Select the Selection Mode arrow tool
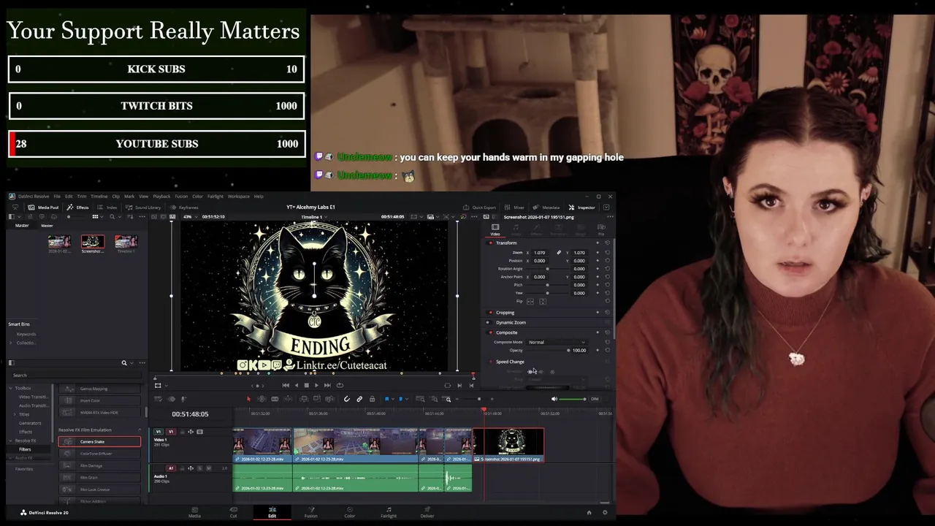Screen dimensions: 935x526 [248, 399]
